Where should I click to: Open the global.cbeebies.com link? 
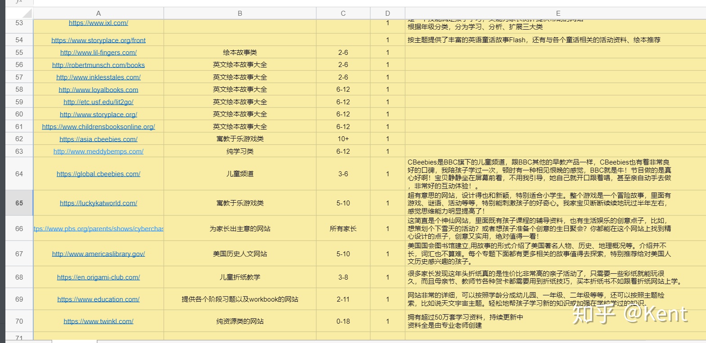98,174
